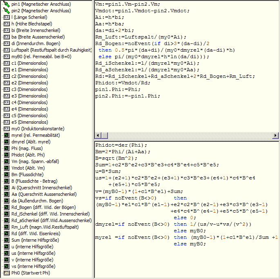The image size is (280, 279).
Task: Click the variable icon beside myrel
Action: point(6,135)
